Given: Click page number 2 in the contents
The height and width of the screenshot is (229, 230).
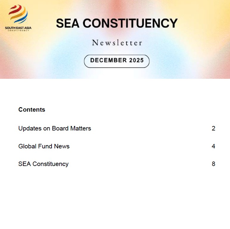Looking at the screenshot, I should 213,128.
